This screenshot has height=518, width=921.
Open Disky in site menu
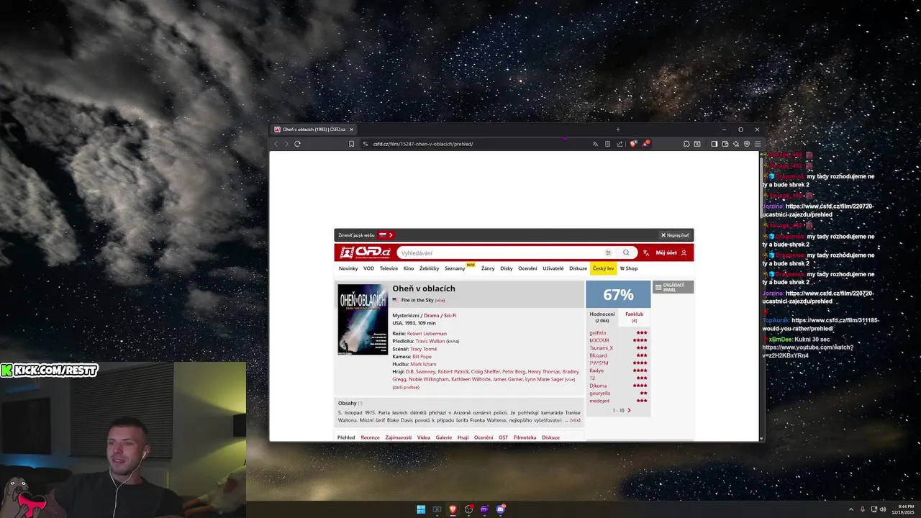(507, 268)
